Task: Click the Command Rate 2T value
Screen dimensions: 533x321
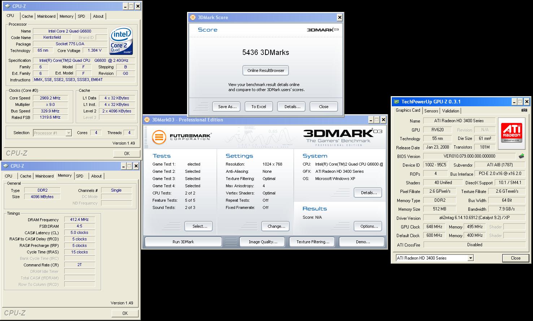Action: coord(79,265)
